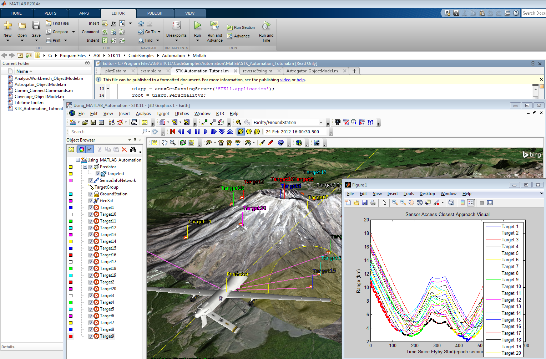Click STK Step forward animation button

coord(213,132)
